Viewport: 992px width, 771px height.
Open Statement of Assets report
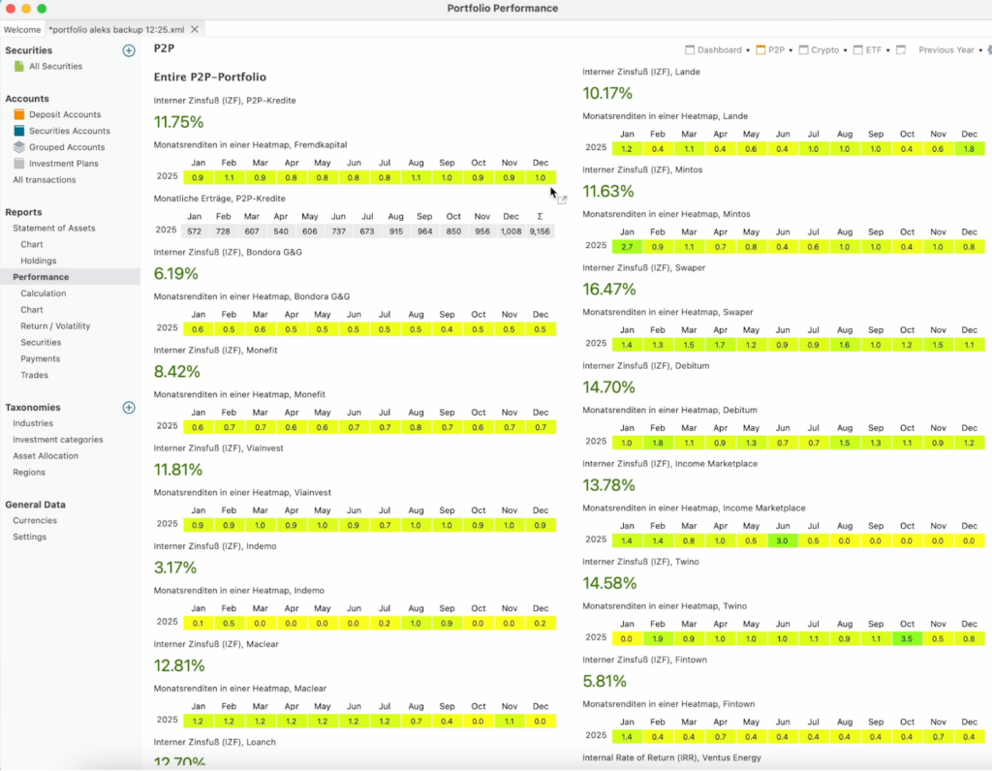[x=53, y=229]
